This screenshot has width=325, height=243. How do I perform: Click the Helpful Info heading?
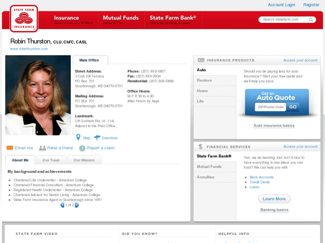(x=234, y=234)
